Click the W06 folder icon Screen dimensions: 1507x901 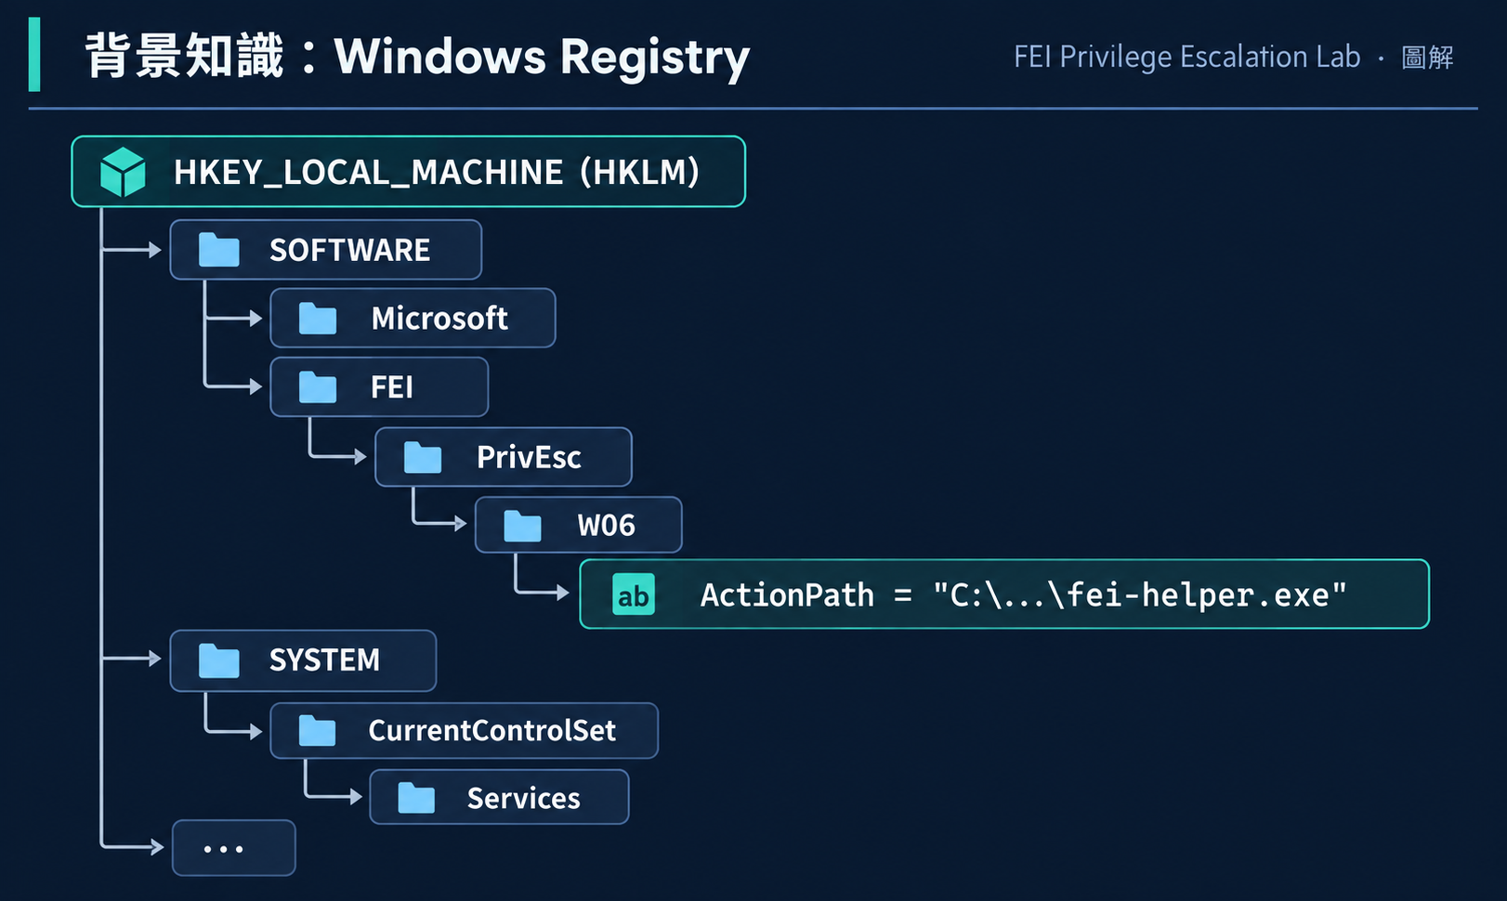tap(522, 526)
